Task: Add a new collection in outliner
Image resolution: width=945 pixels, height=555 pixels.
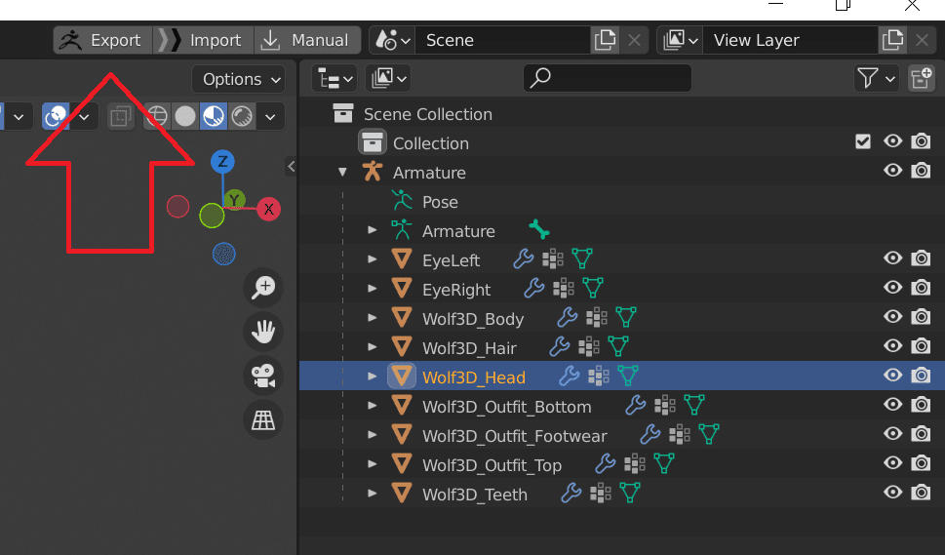Action: point(921,78)
